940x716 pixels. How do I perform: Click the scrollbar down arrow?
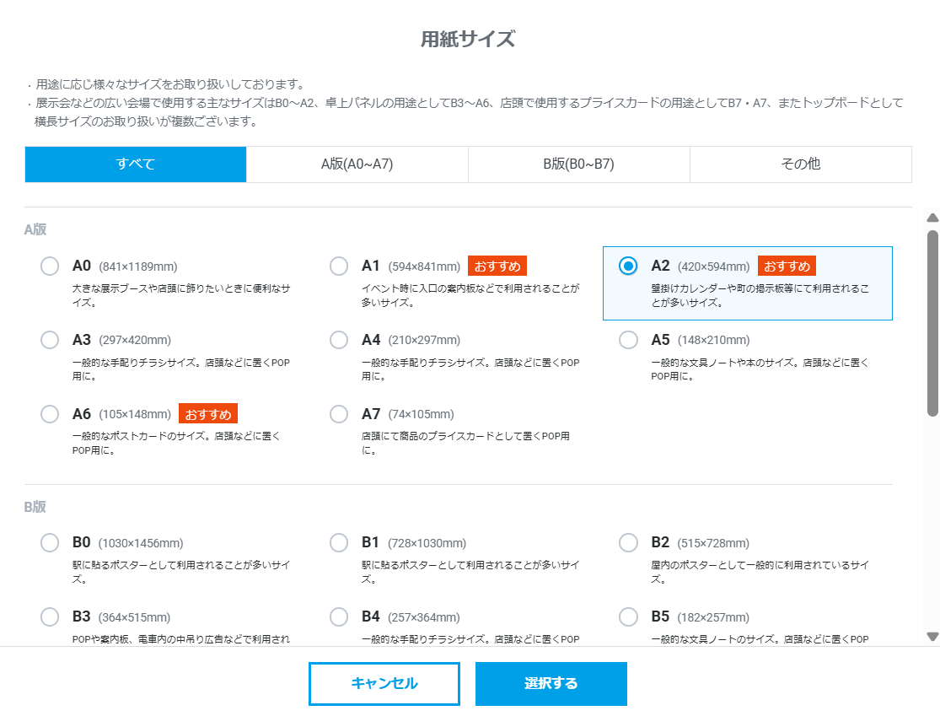click(x=932, y=637)
